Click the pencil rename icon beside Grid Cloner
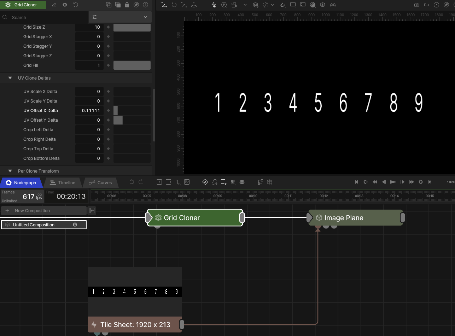Screen dimensions: 455x336 click(54, 5)
